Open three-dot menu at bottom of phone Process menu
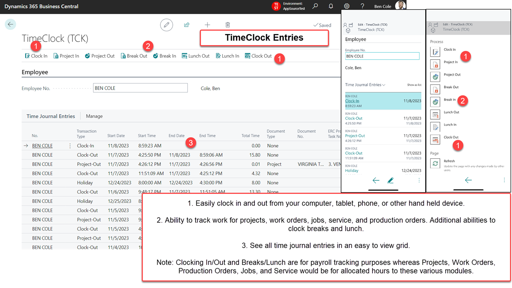The width and height of the screenshot is (512, 288). (x=504, y=180)
